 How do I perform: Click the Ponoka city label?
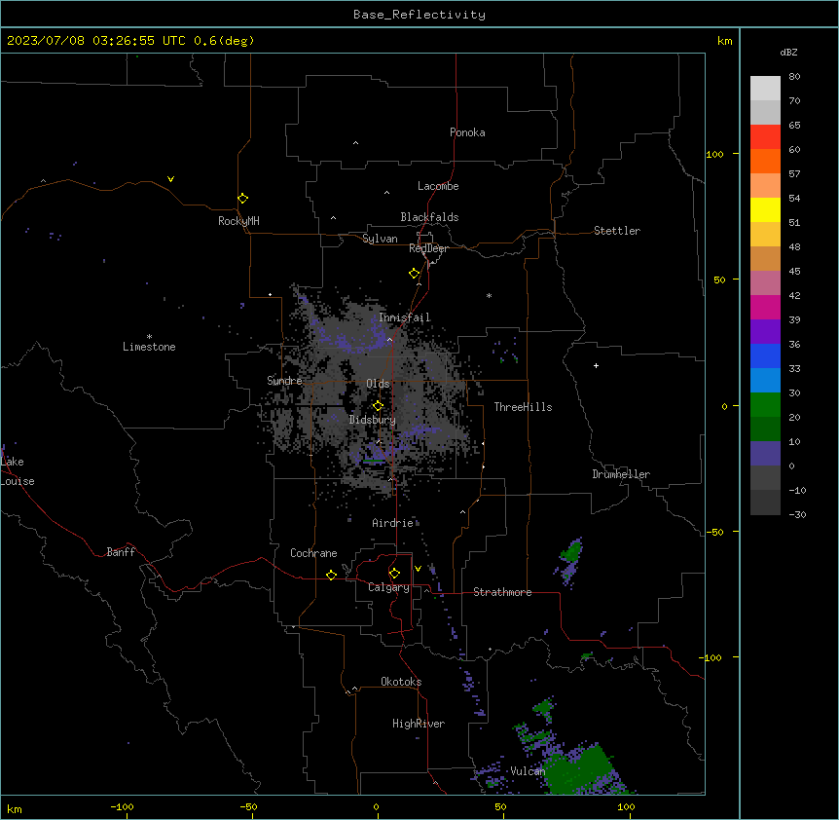coord(467,132)
